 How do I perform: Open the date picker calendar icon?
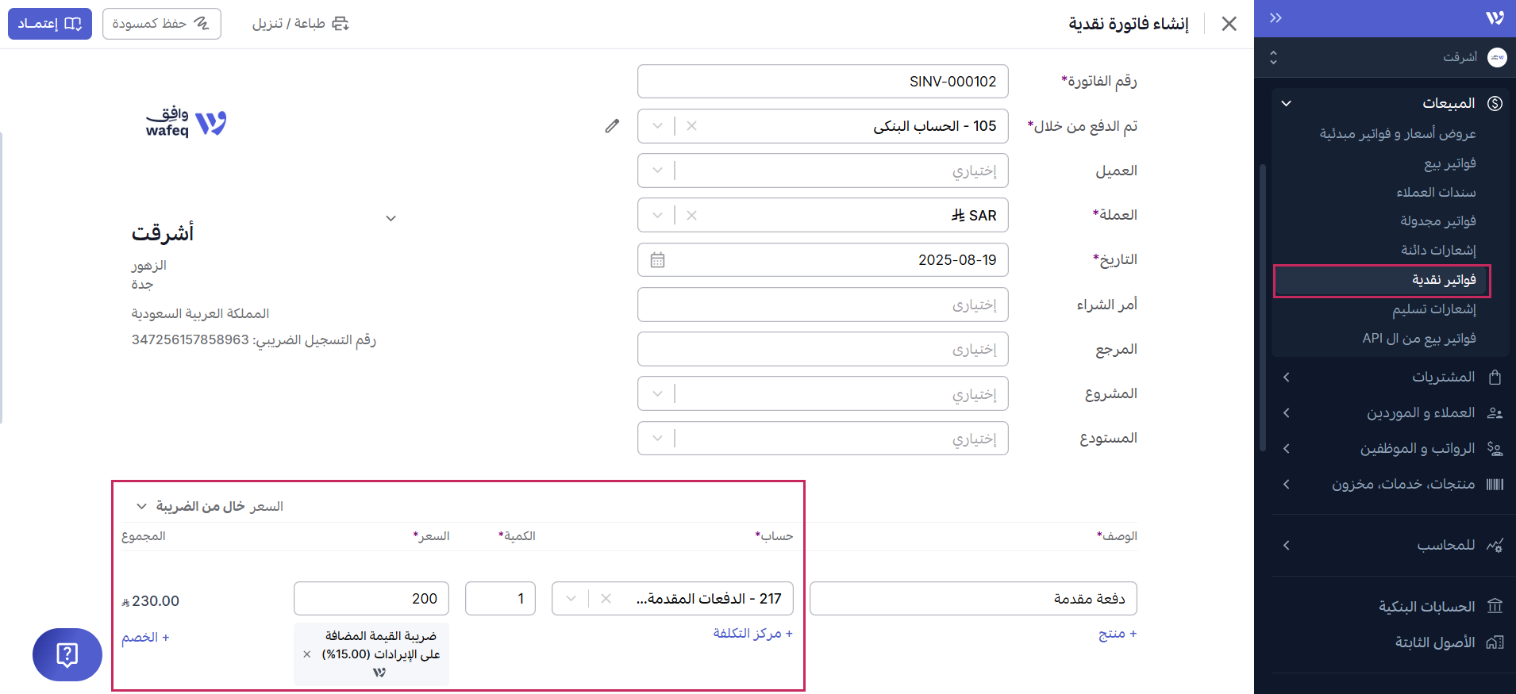click(x=657, y=260)
